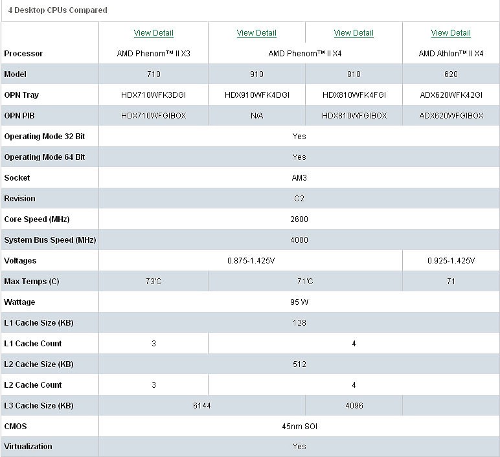The image size is (500, 457).
Task: Select OPN Tray value HDX810WFK4FGI
Action: 354,95
